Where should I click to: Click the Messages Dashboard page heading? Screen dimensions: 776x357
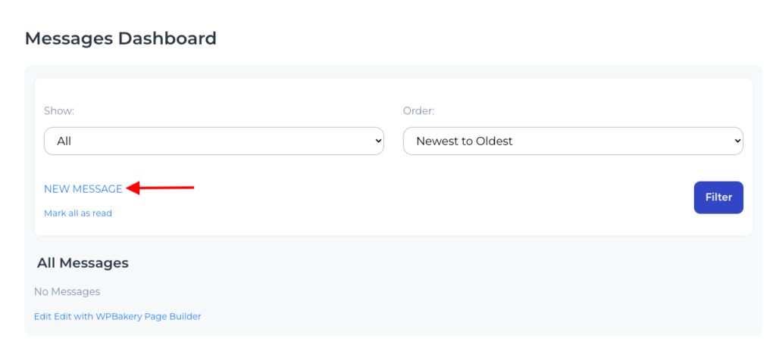click(x=120, y=38)
